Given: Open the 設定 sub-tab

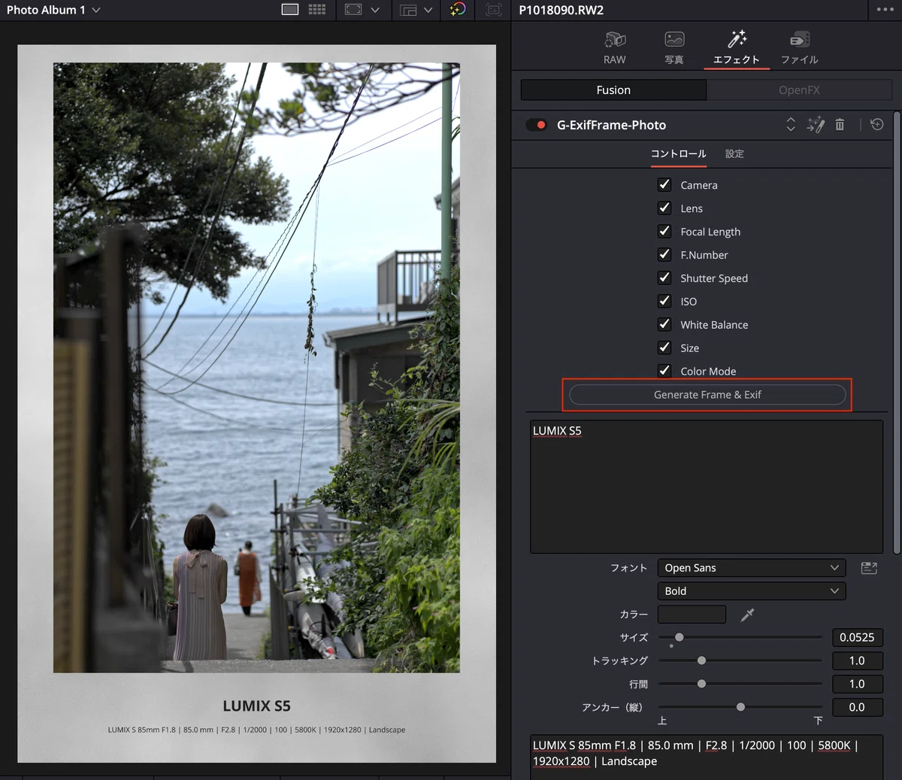Looking at the screenshot, I should point(734,153).
